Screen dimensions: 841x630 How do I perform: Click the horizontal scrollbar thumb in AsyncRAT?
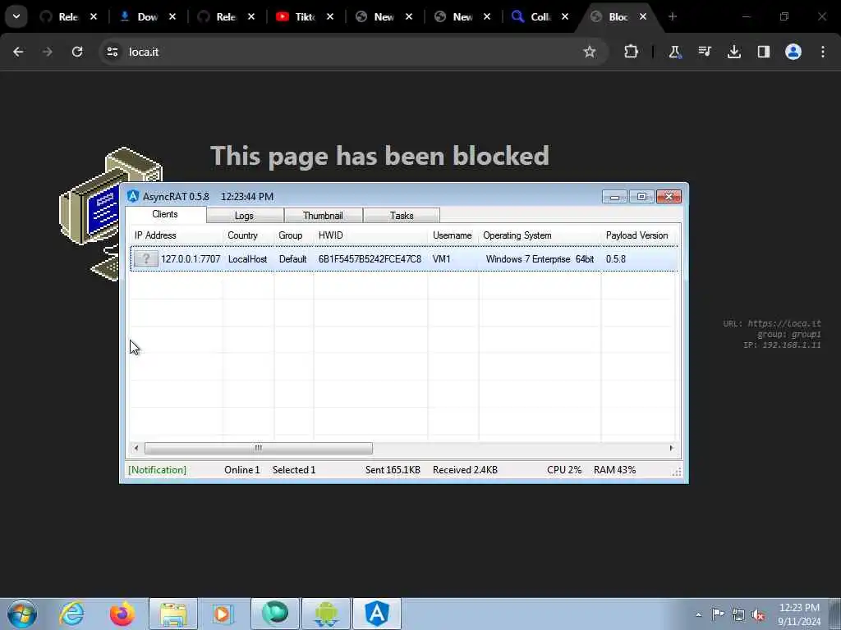click(x=259, y=448)
